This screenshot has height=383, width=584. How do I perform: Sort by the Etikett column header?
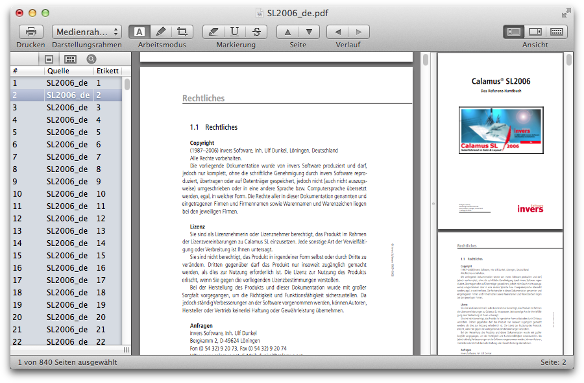click(108, 71)
